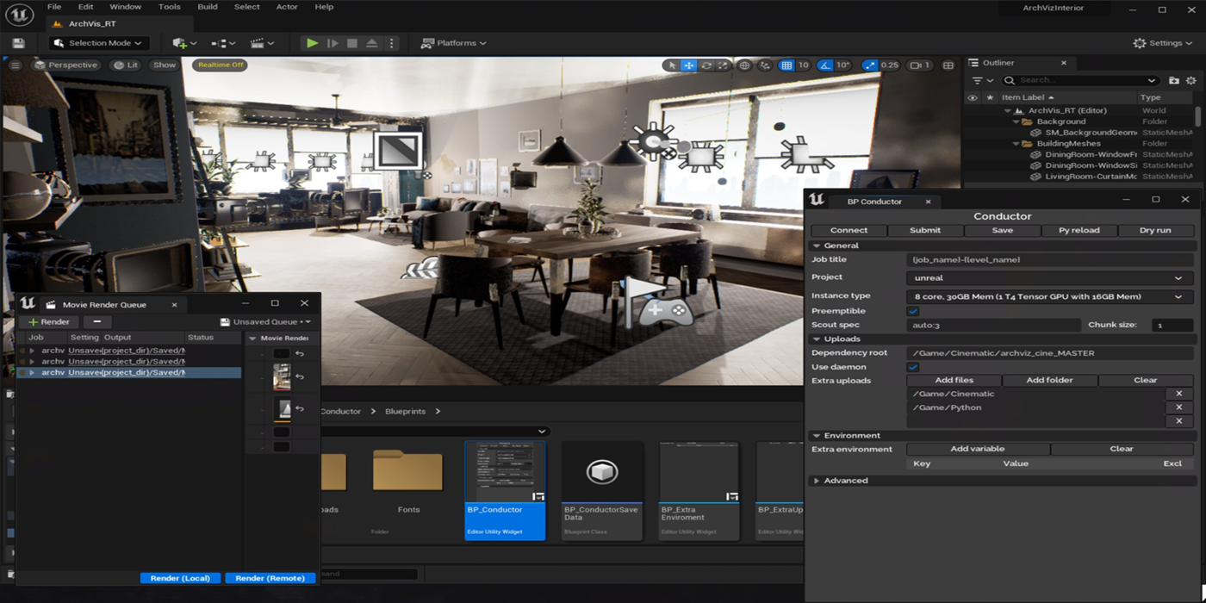Open the Tools menu
The height and width of the screenshot is (603, 1206).
click(169, 6)
